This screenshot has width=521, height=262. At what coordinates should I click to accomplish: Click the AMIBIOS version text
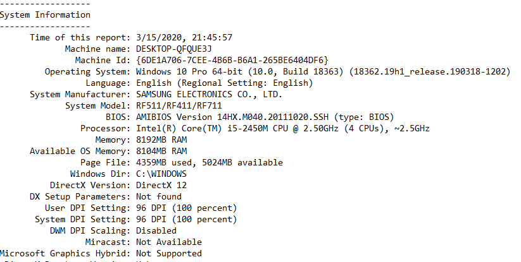265,117
